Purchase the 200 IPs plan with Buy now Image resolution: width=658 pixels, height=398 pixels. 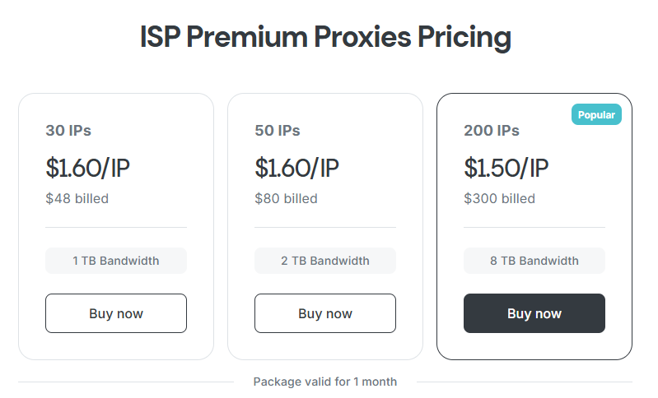pos(534,313)
